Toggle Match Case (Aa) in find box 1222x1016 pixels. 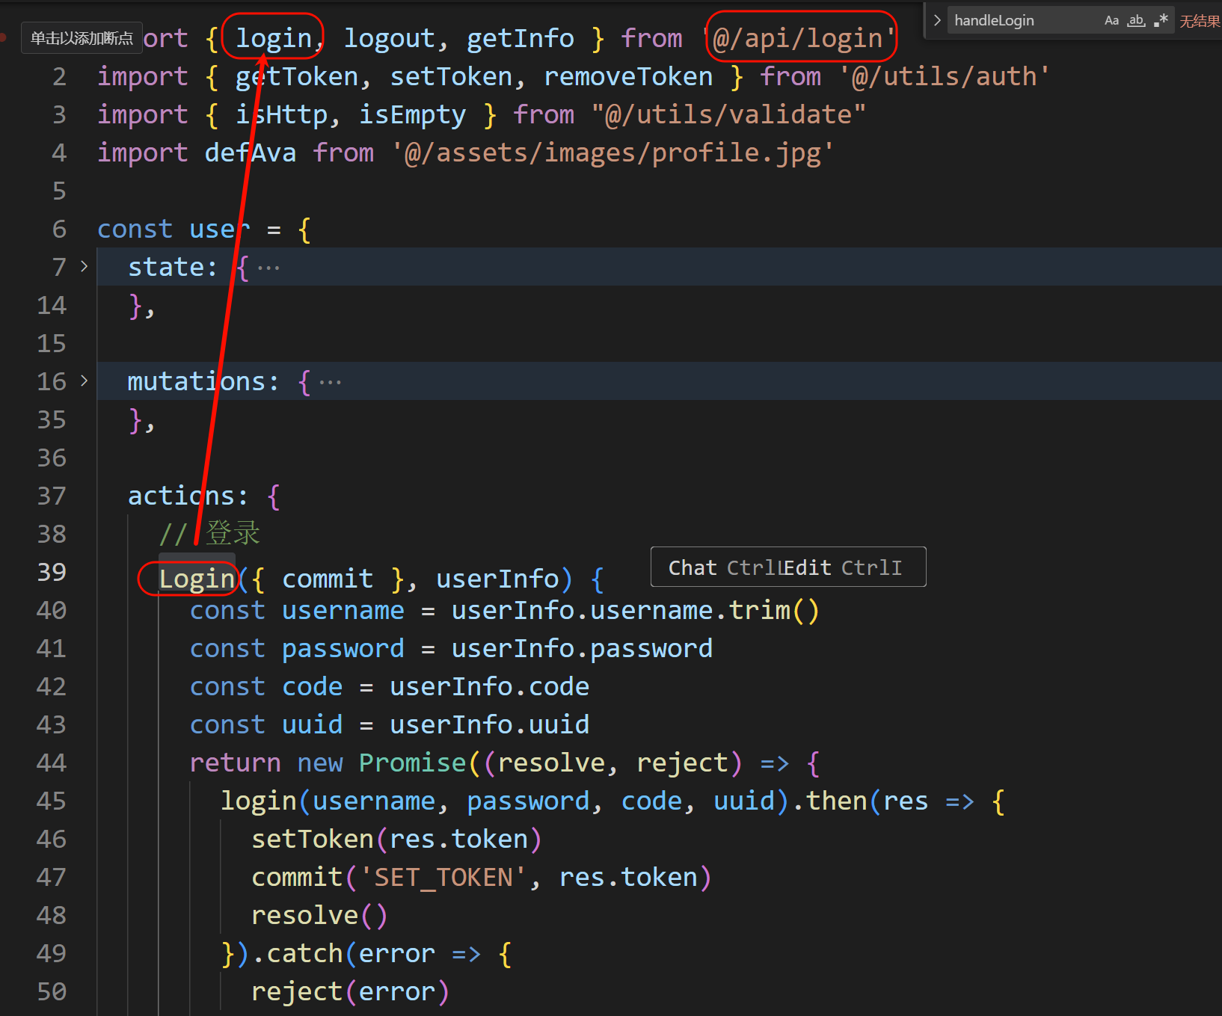tap(1111, 21)
